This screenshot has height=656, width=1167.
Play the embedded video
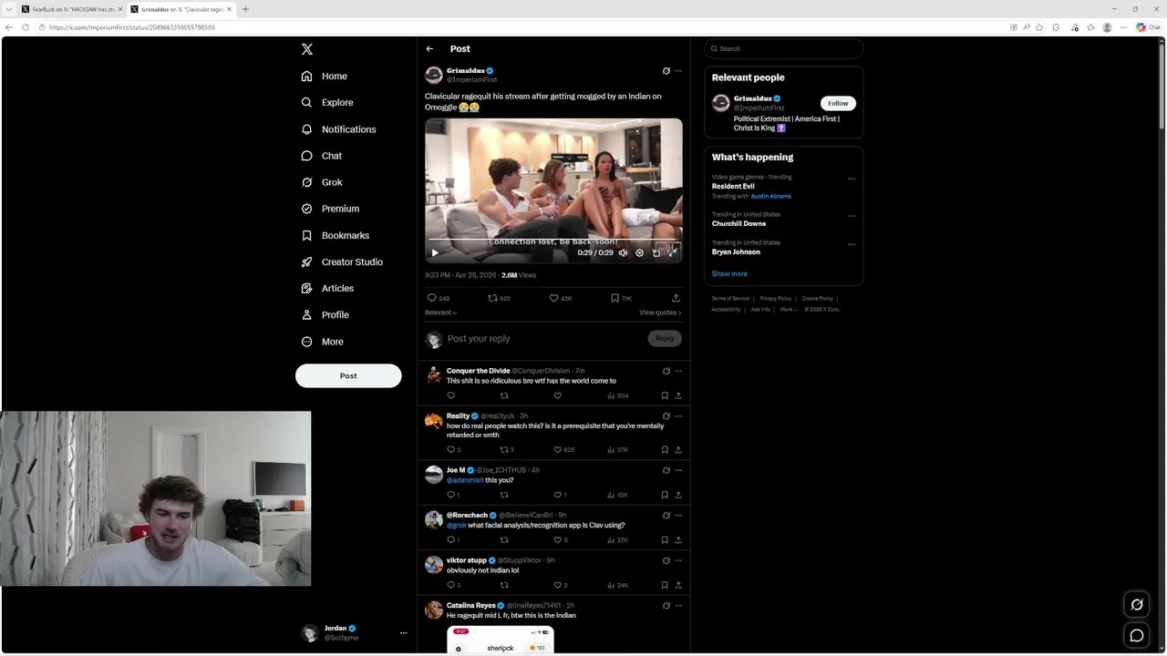[x=435, y=252]
